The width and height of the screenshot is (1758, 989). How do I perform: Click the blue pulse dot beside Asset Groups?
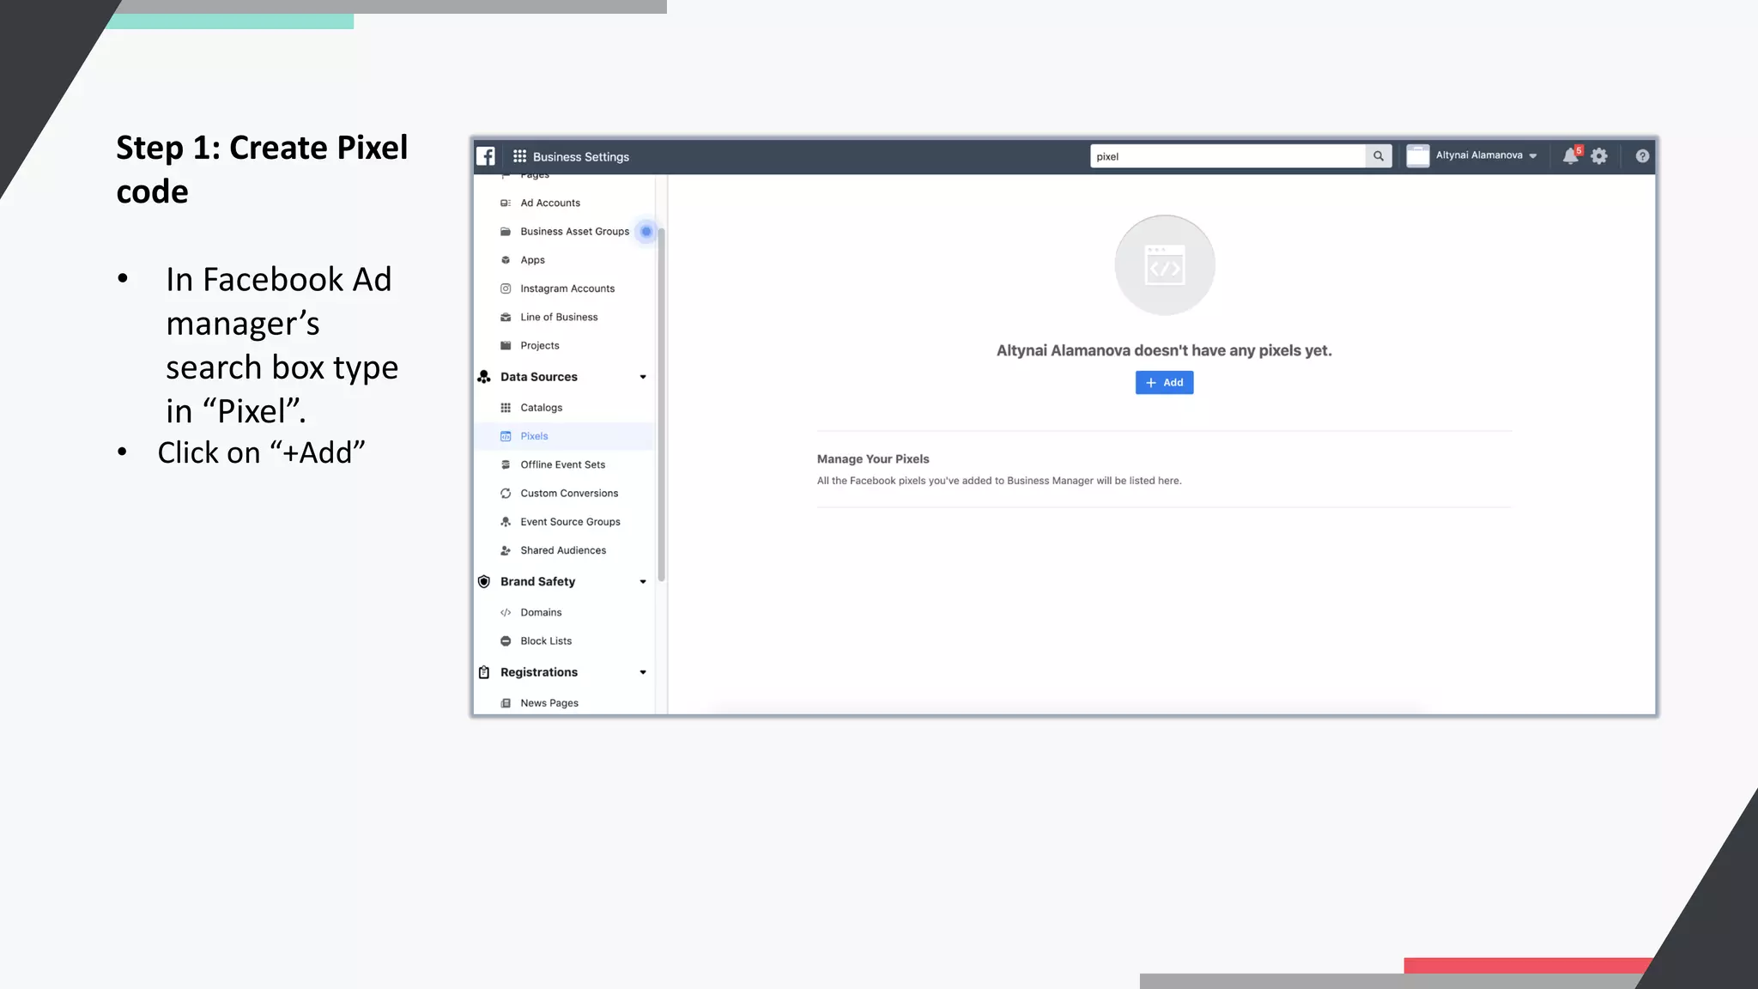click(646, 232)
